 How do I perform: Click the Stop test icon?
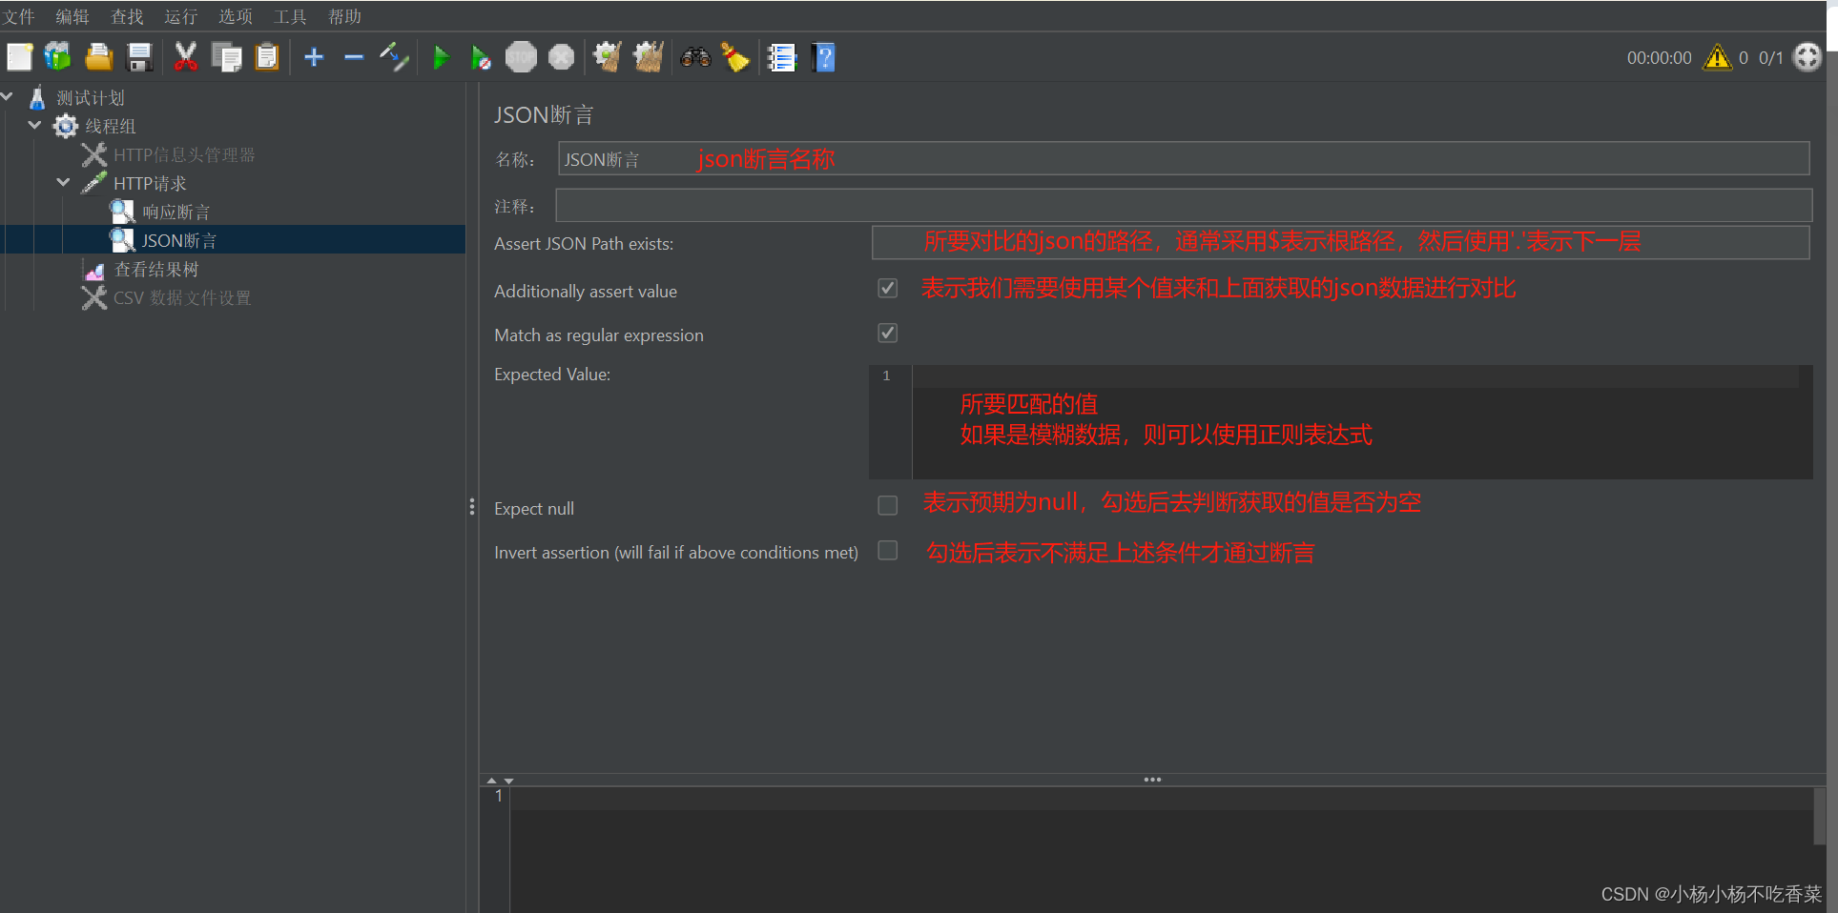(x=521, y=57)
